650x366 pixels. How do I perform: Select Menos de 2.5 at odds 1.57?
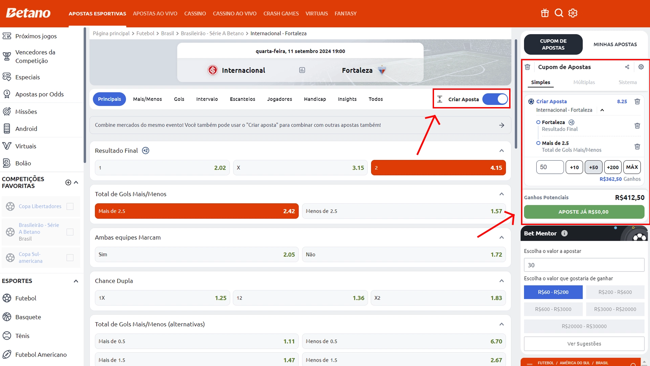click(404, 211)
